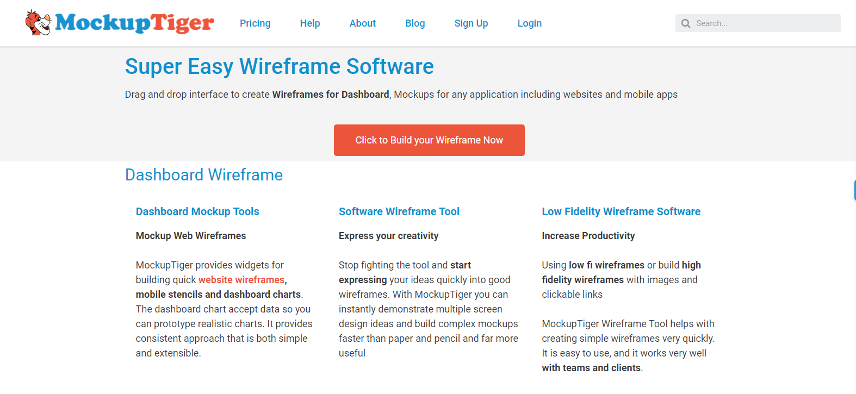Viewport: 856px width, 394px height.
Task: Click the Low Fidelity Wireframe Software heading
Action: click(621, 211)
